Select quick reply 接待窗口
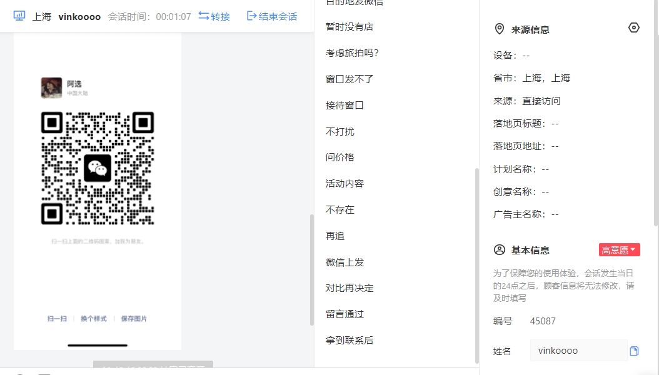The height and width of the screenshot is (375, 659). (x=345, y=106)
